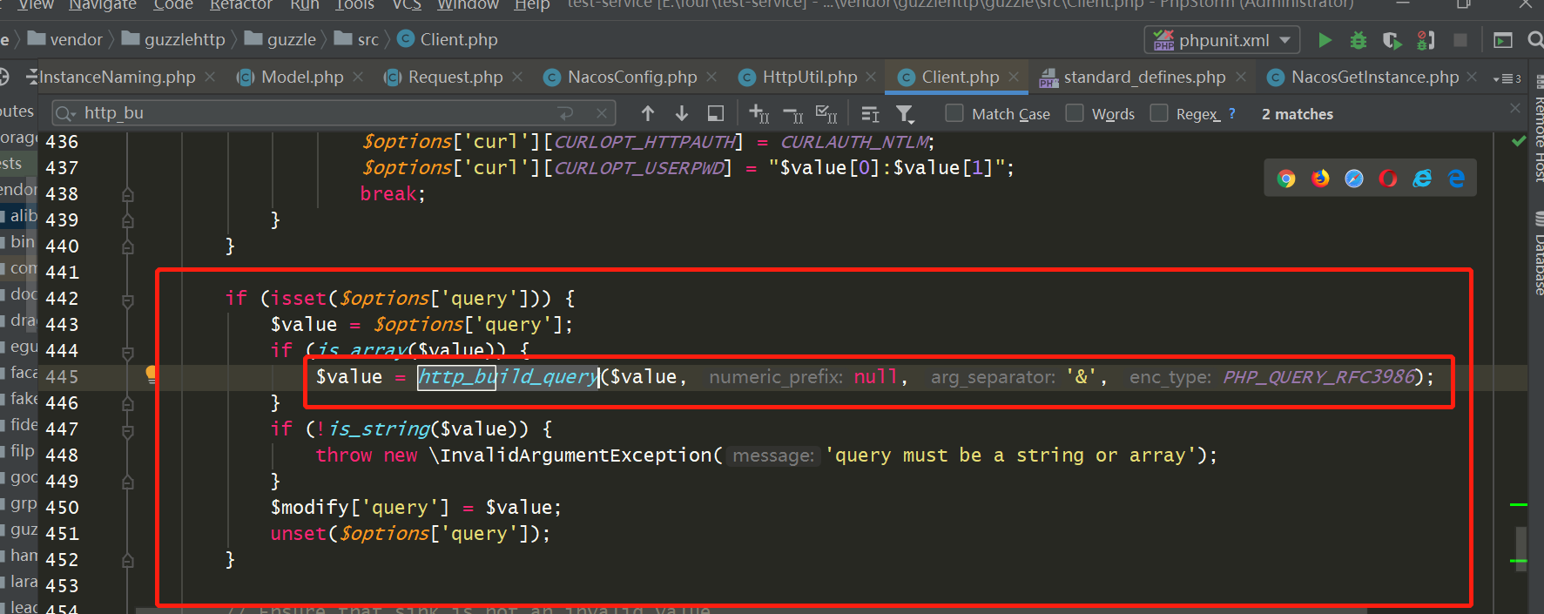1544x614 pixels.
Task: Toggle listening for PHP debug connections
Action: (1426, 40)
